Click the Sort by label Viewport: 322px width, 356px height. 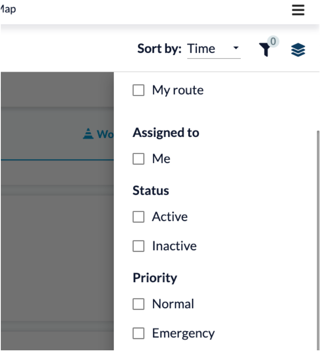pos(159,49)
